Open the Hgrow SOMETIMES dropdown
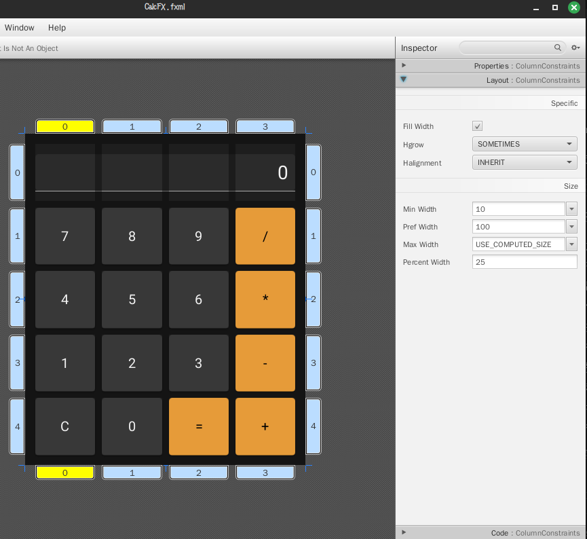The height and width of the screenshot is (539, 587). [x=525, y=144]
